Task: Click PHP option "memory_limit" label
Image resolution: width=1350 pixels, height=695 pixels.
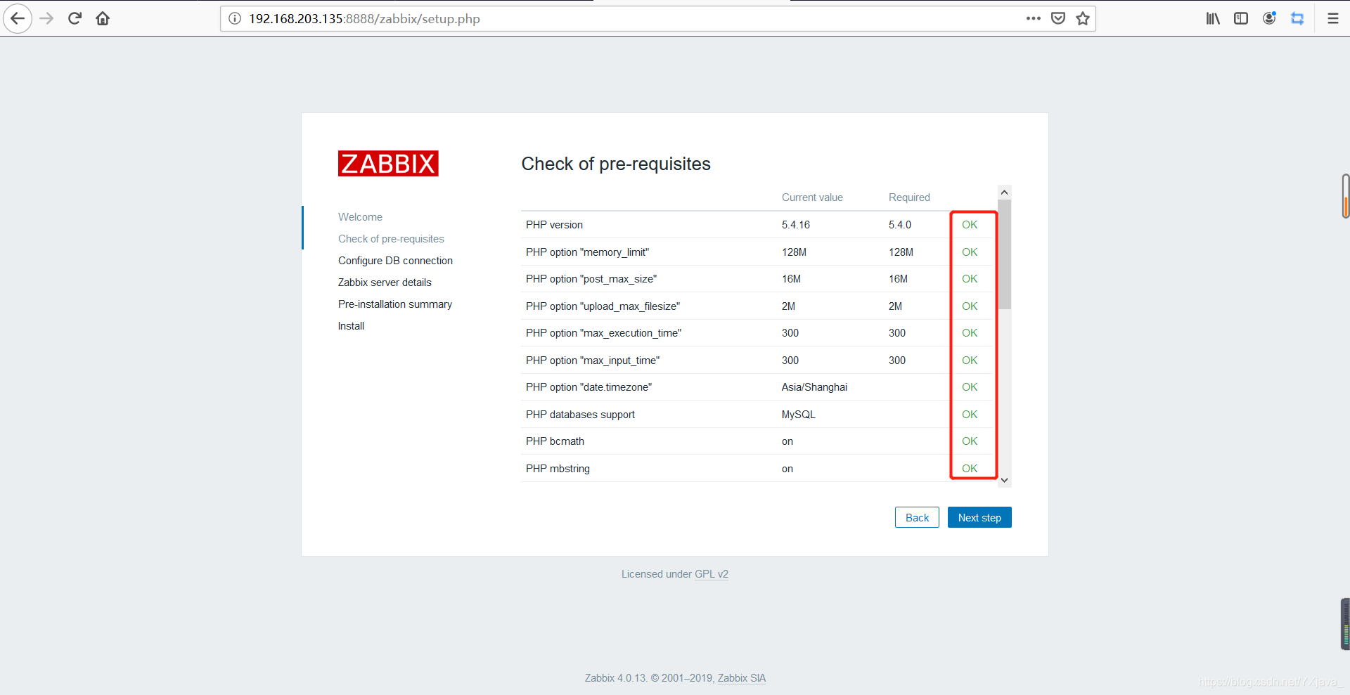Action: coord(587,252)
